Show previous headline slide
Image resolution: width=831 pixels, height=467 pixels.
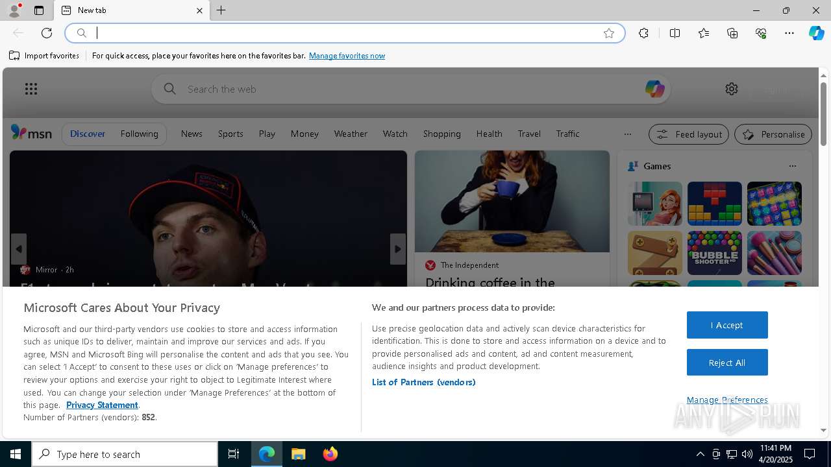[19, 249]
